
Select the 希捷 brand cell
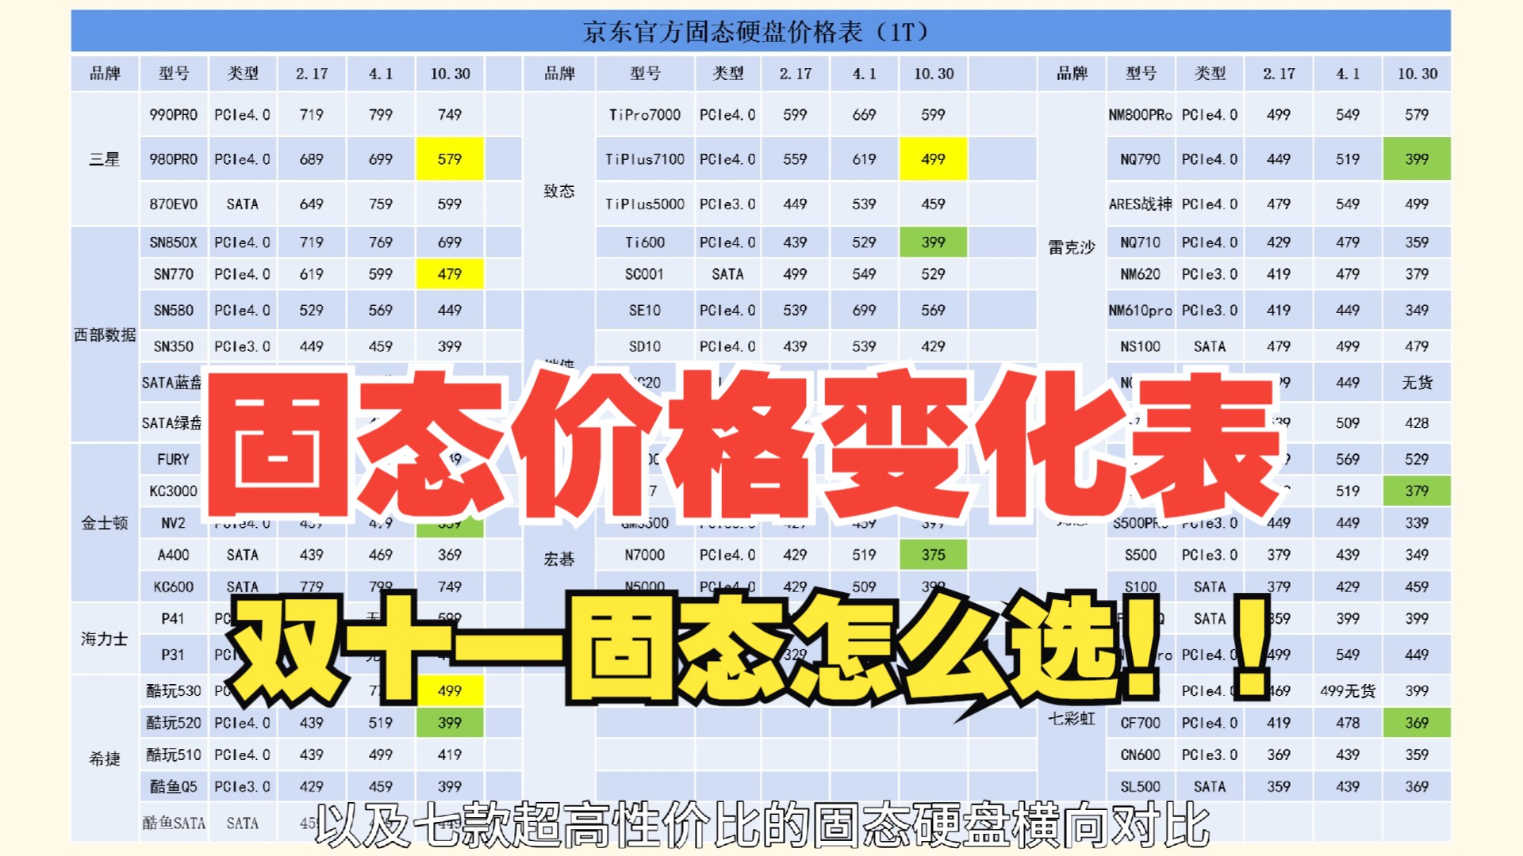coord(105,759)
